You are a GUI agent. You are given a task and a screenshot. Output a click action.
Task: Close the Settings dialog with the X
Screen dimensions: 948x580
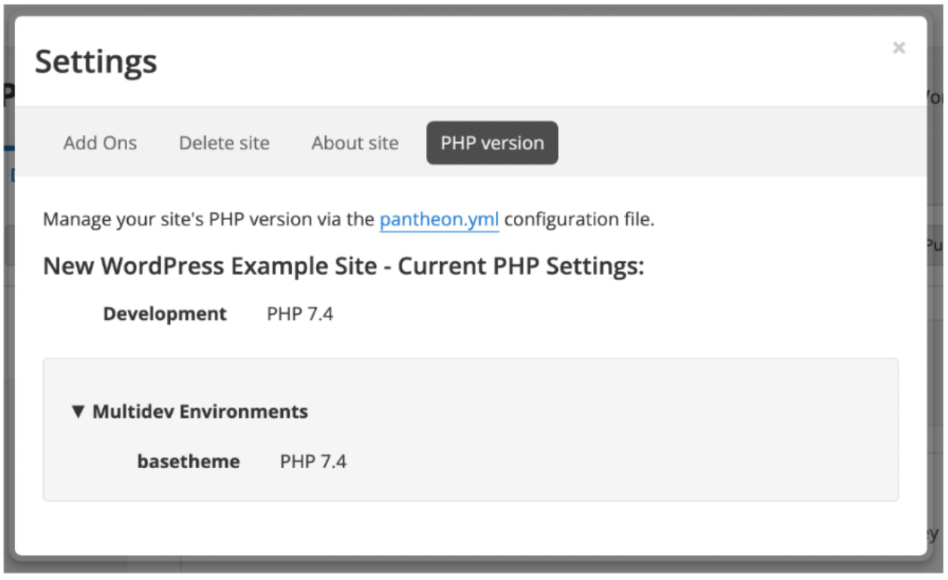pyautogui.click(x=898, y=48)
